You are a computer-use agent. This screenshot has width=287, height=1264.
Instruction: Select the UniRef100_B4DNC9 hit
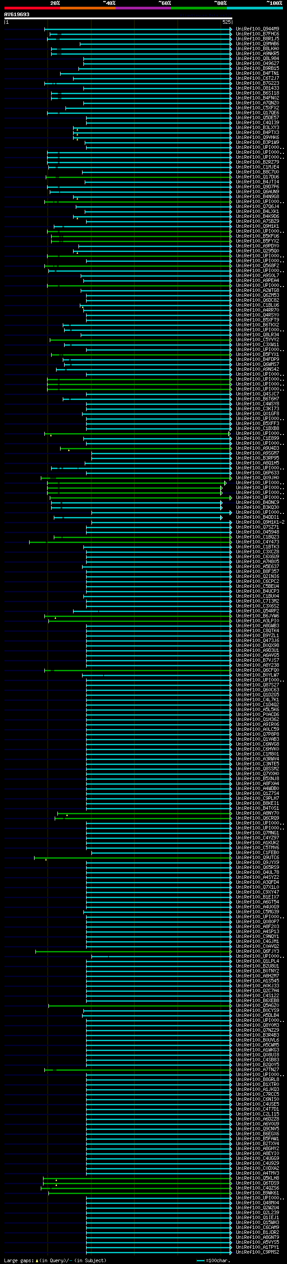click(x=257, y=503)
